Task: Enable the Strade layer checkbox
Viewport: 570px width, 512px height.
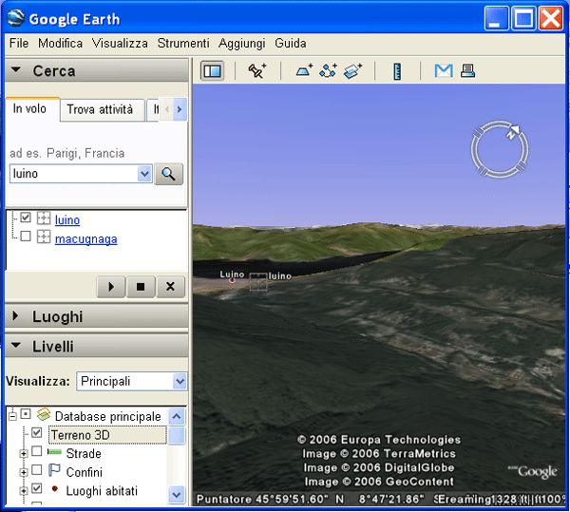Action: (x=37, y=451)
